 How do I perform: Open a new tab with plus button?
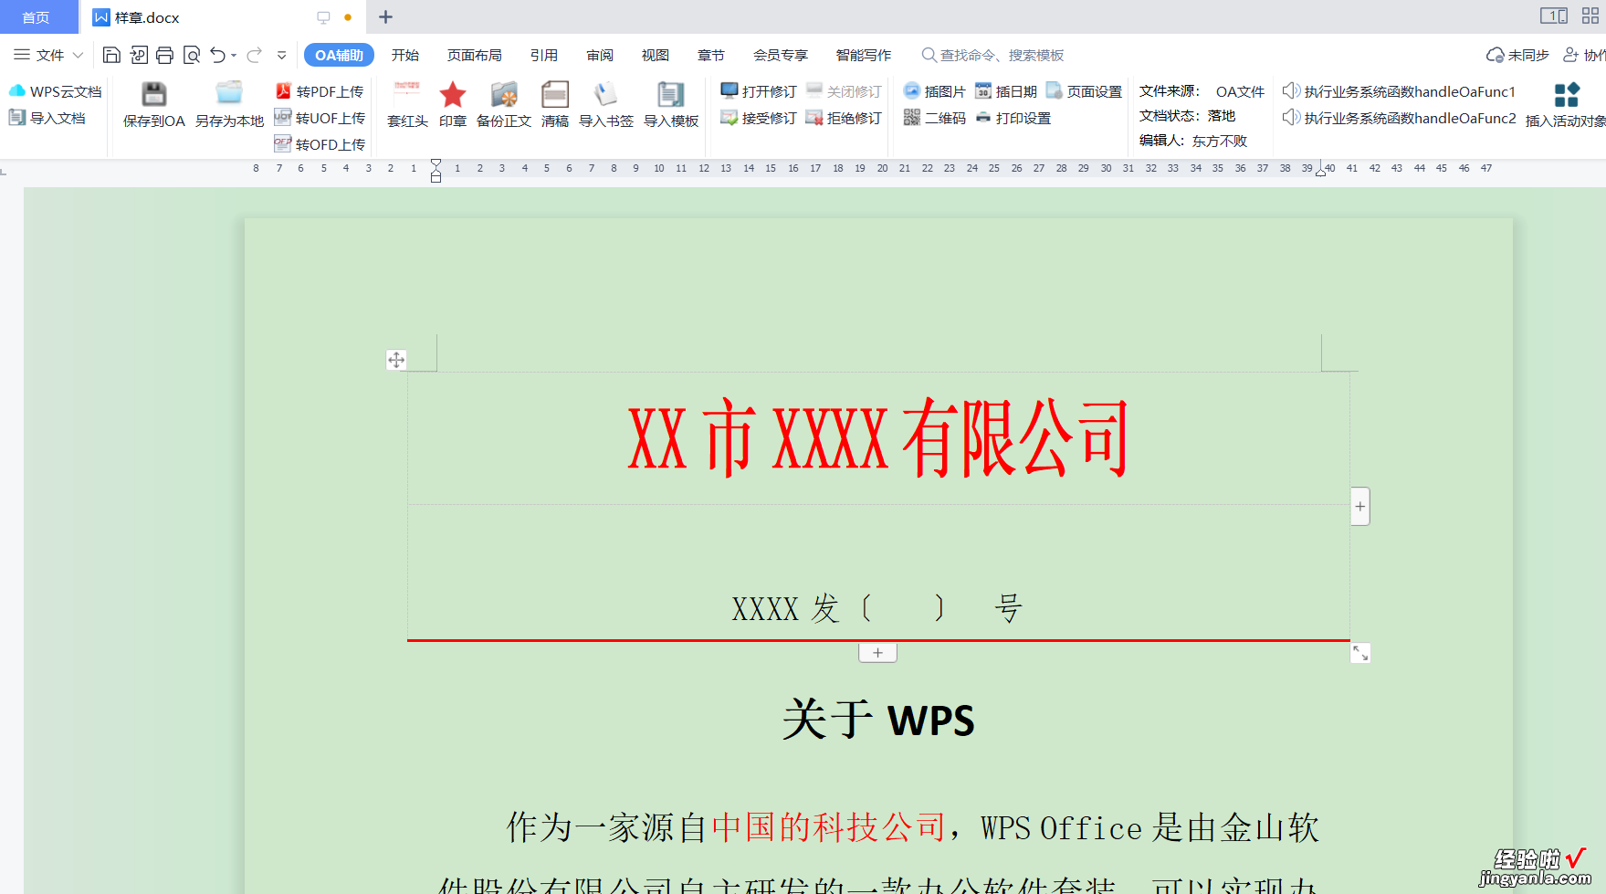point(386,17)
